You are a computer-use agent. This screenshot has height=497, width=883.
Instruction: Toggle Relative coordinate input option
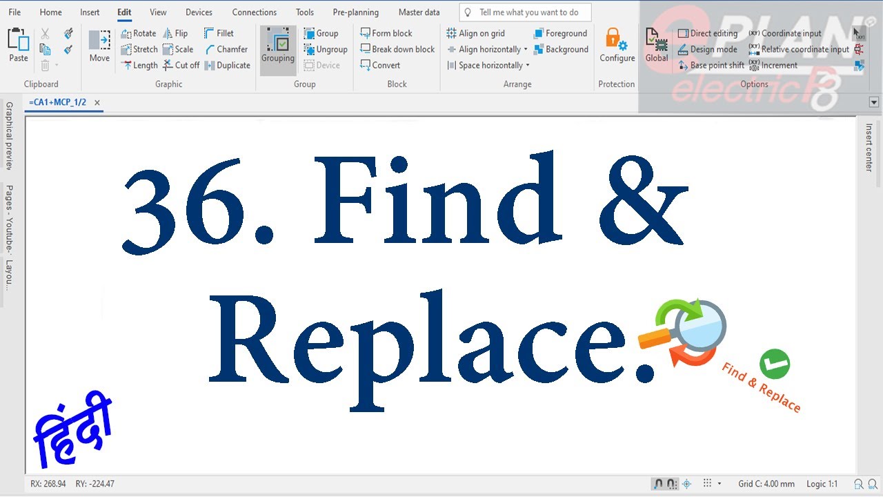point(799,49)
